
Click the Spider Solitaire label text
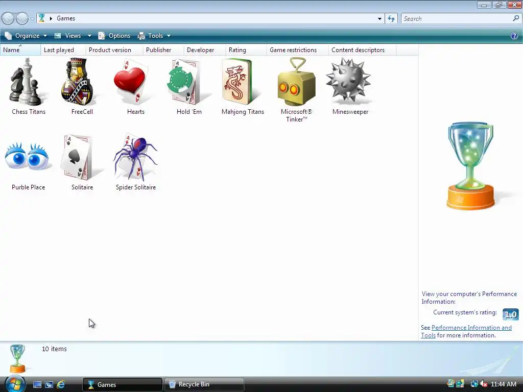pyautogui.click(x=136, y=187)
